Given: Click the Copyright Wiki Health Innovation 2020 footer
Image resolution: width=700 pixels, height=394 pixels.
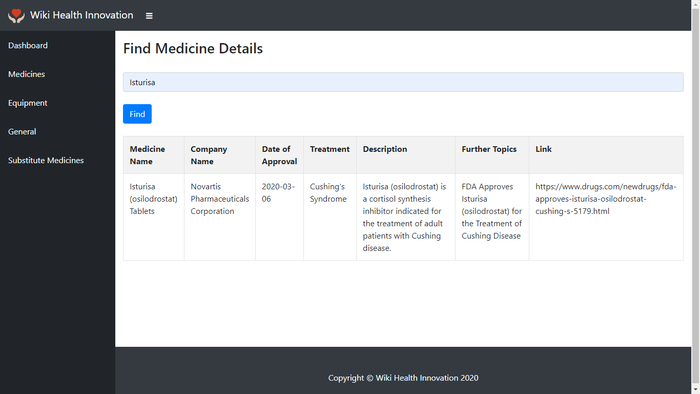Looking at the screenshot, I should [403, 378].
